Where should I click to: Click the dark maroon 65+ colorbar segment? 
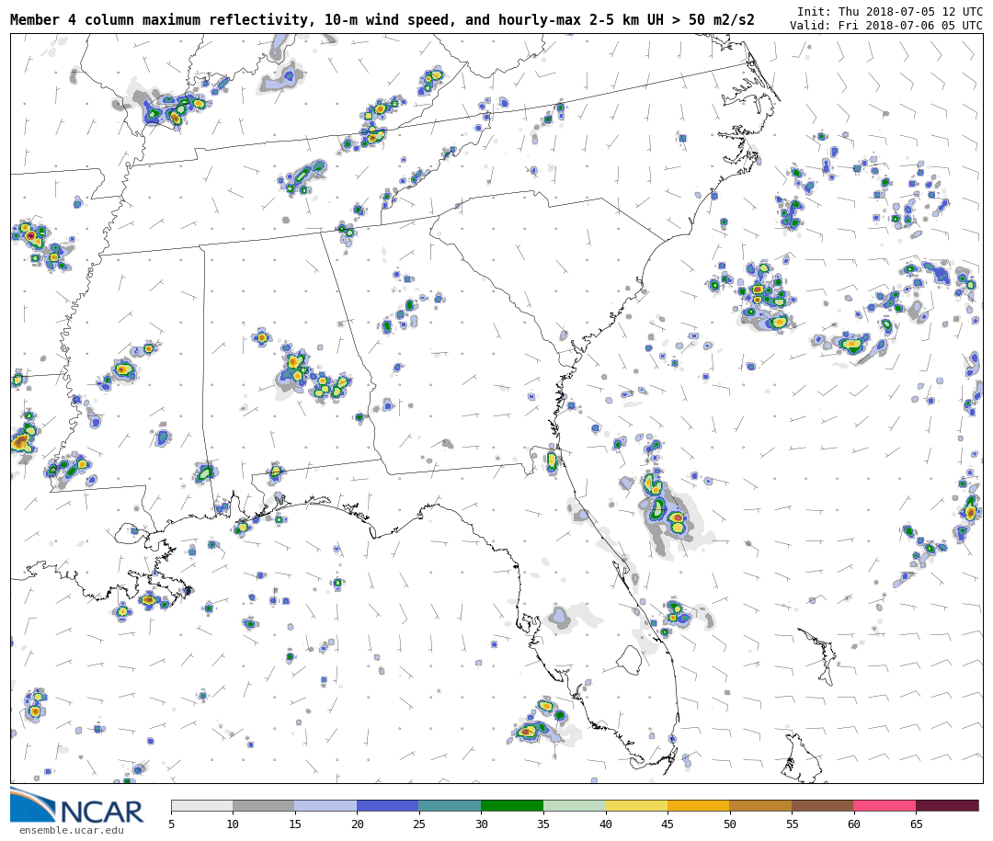tap(947, 806)
